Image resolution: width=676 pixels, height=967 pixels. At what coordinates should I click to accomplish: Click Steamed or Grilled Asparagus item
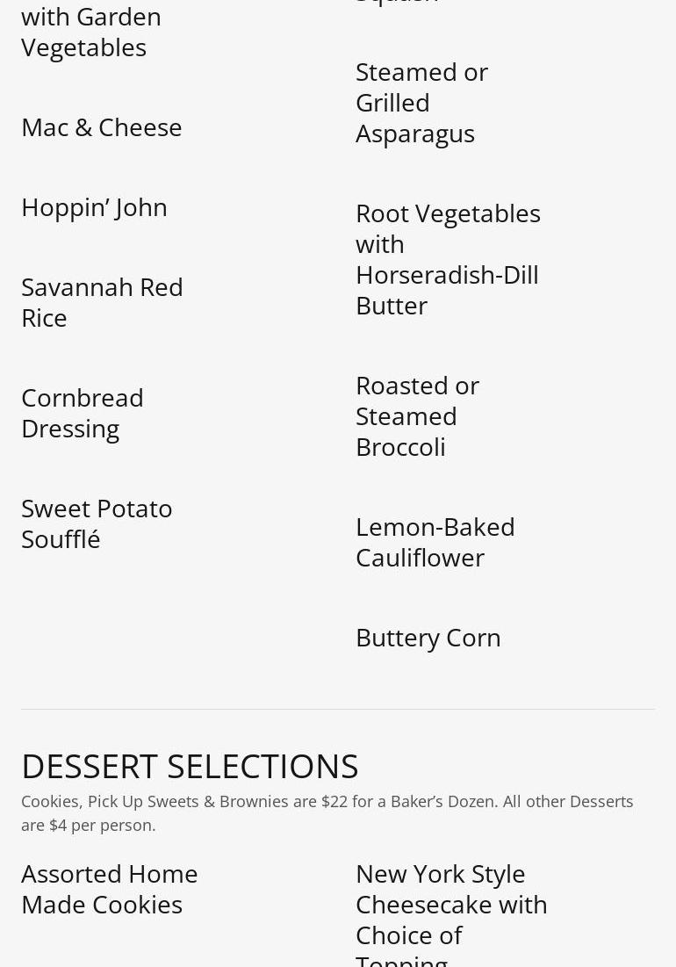point(422,103)
